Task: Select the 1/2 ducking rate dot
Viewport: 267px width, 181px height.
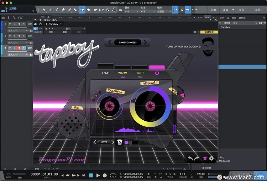Action: [x=96, y=96]
